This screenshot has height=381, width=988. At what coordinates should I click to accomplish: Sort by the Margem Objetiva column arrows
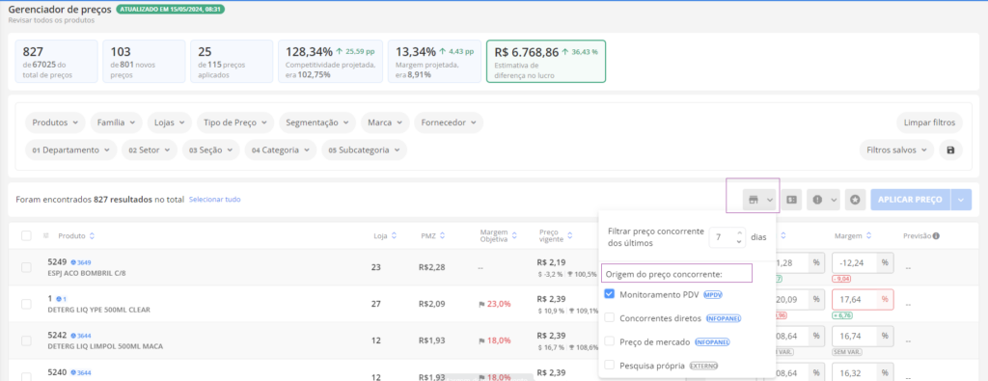(515, 236)
